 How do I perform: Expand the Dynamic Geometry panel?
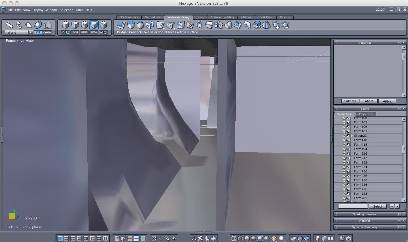[x=399, y=227]
